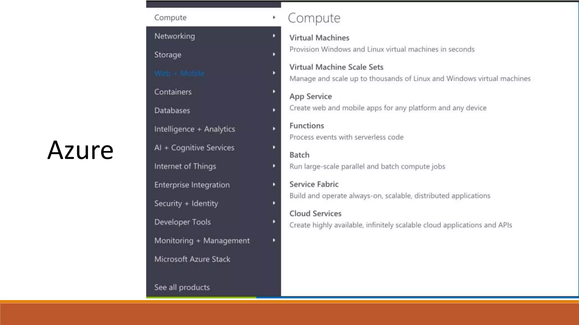
Task: Open the Functions serverless product link
Action: pos(306,126)
